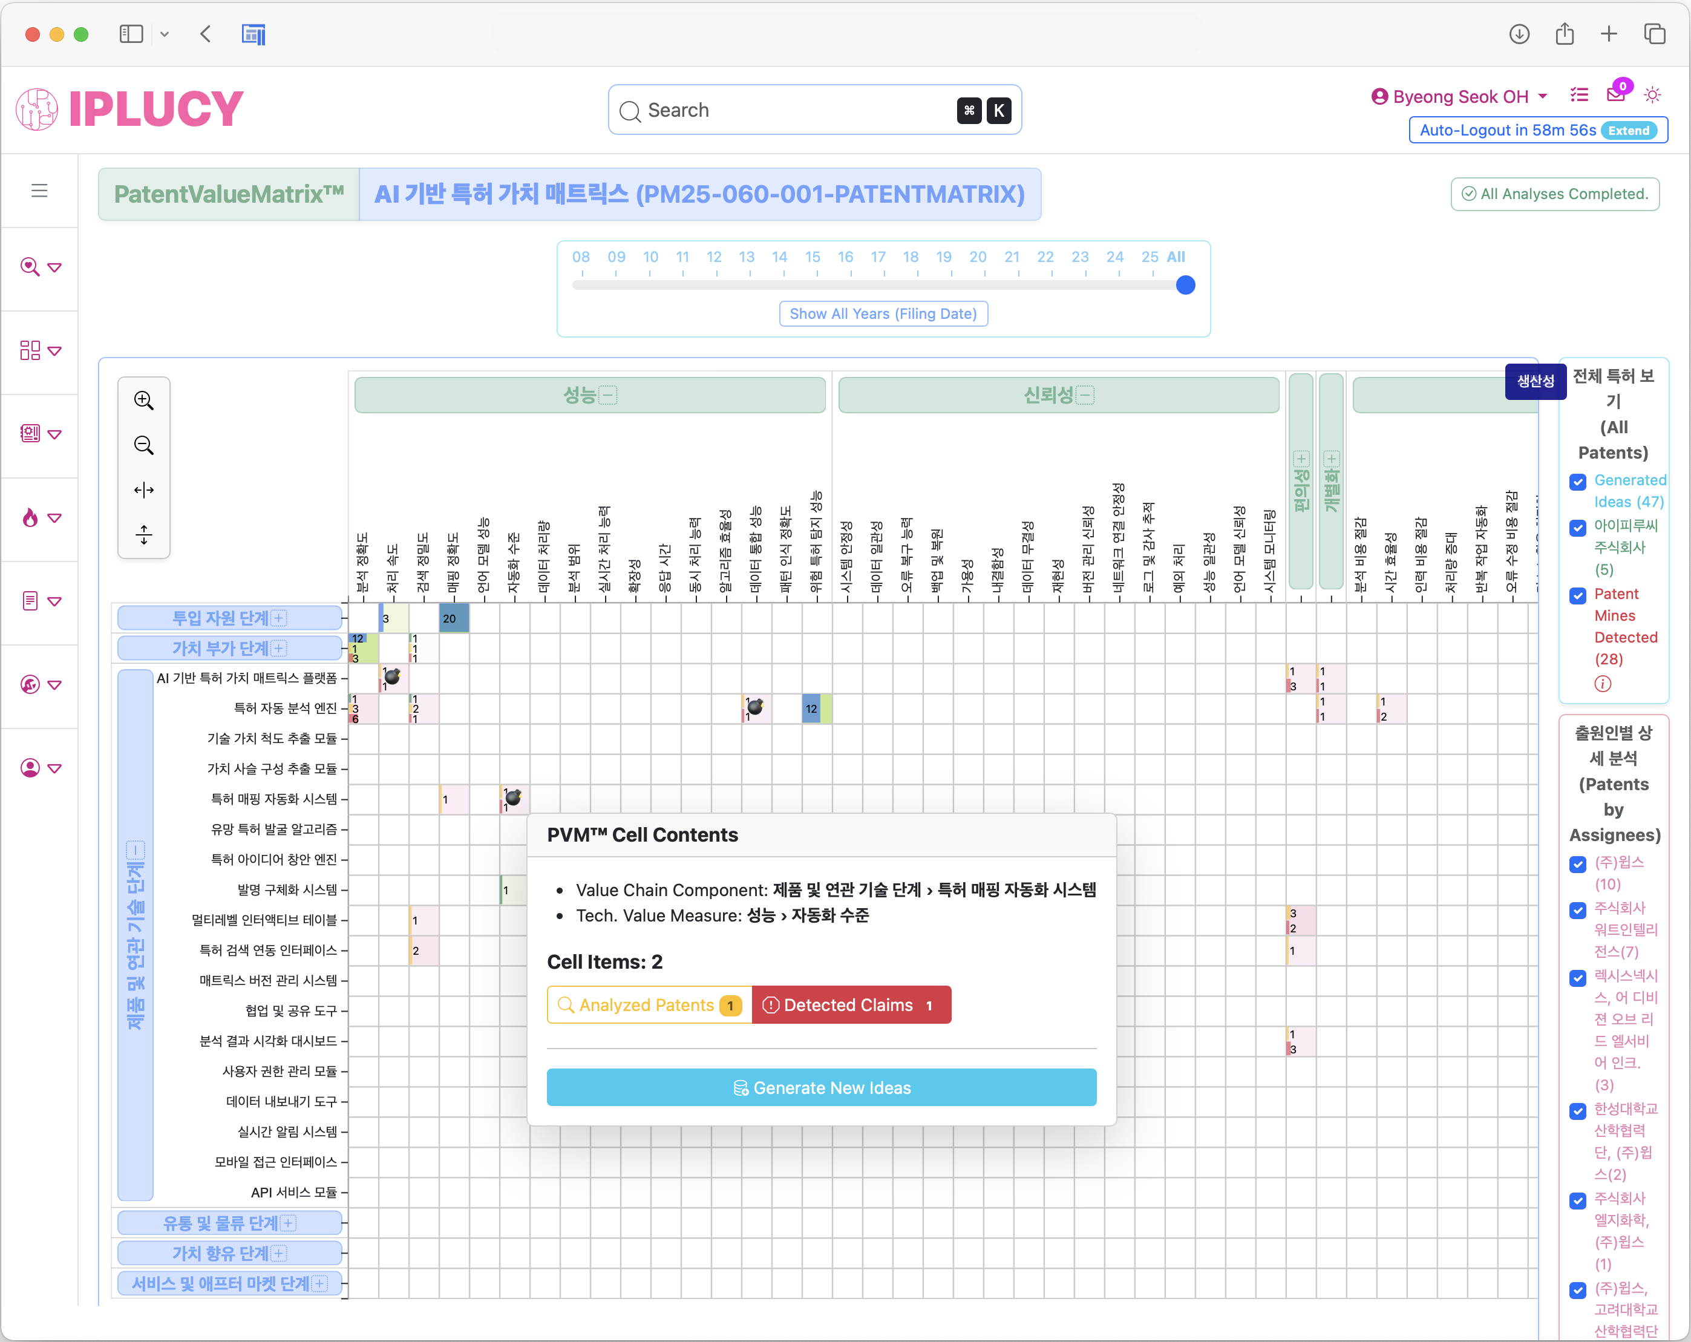Open Byeong Seok OH user dropdown
1691x1342 pixels.
pyautogui.click(x=1460, y=96)
